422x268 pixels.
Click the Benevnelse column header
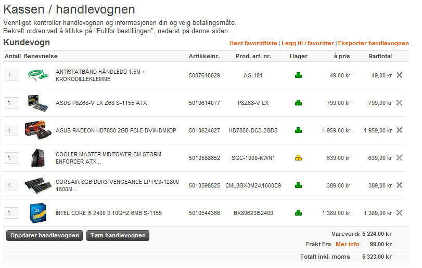click(x=41, y=56)
